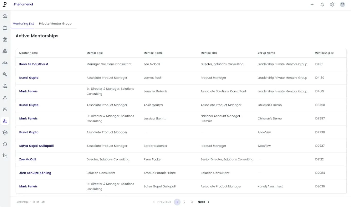Select mentee name Jennifer Roberts

point(155,91)
